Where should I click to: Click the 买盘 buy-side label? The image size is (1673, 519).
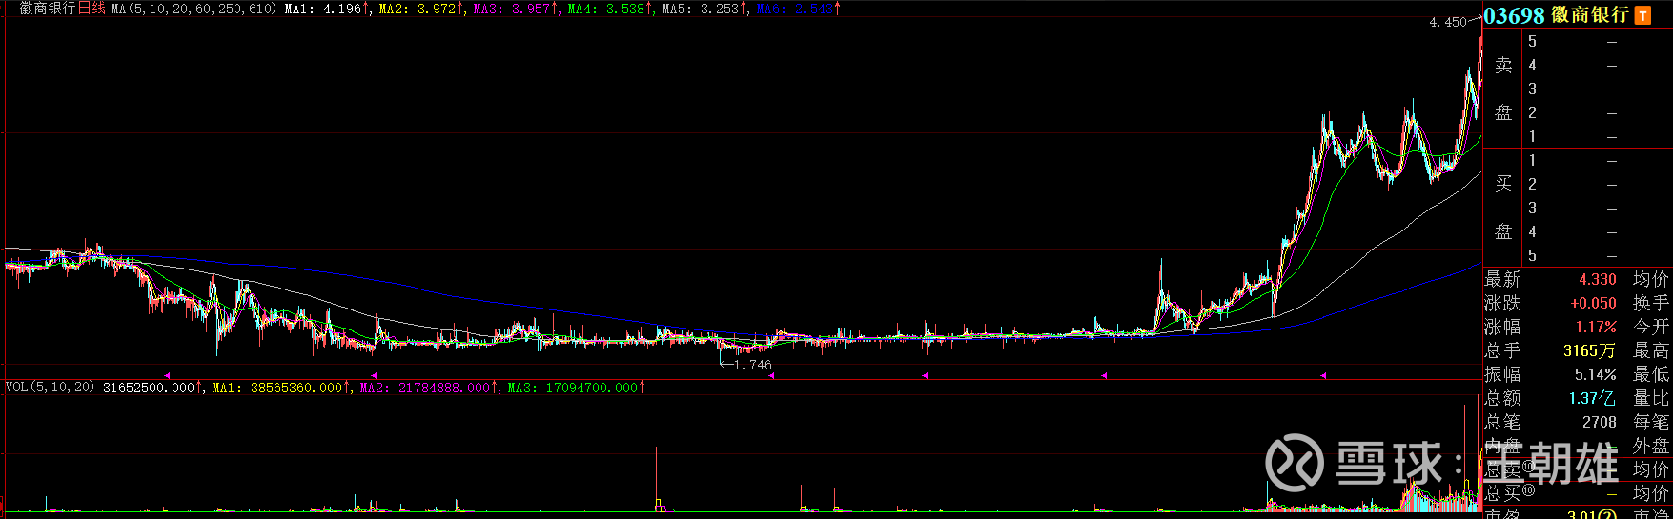1503,208
